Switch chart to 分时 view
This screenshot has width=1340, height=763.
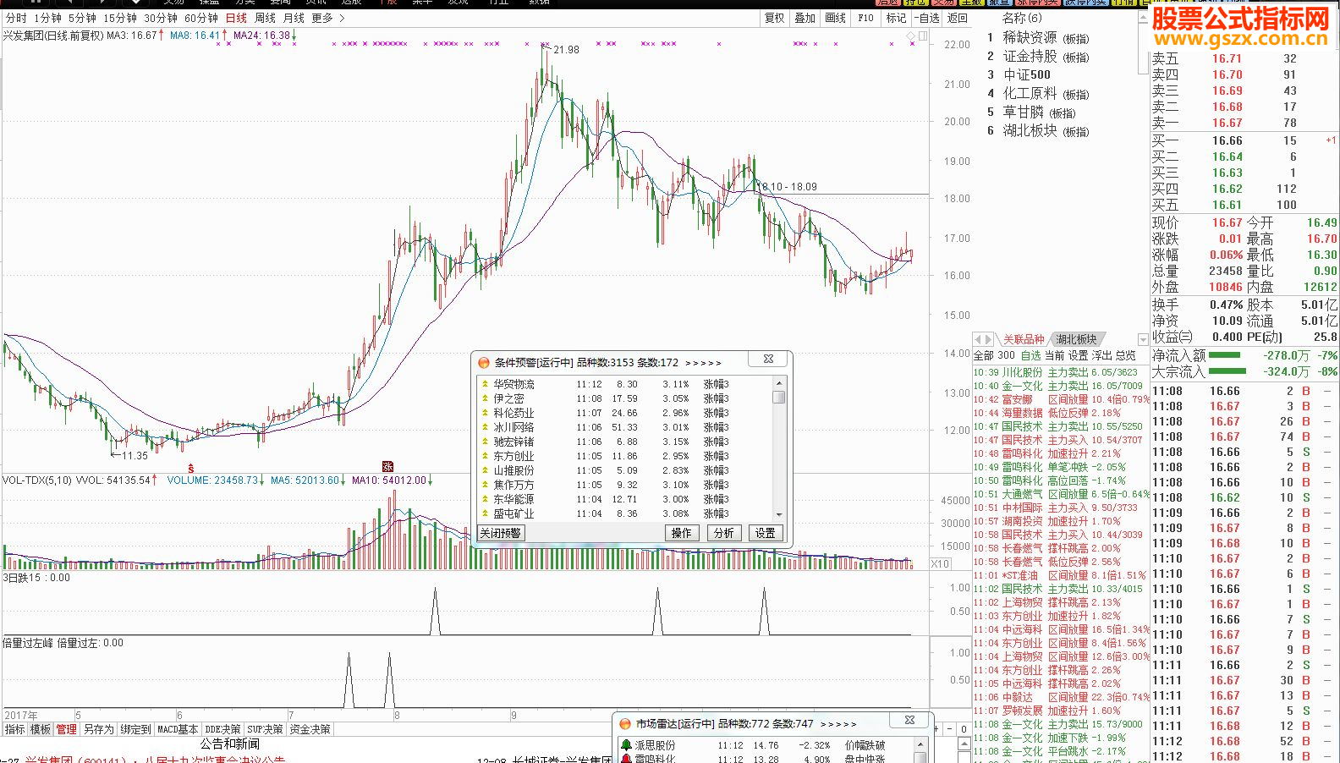click(x=16, y=18)
